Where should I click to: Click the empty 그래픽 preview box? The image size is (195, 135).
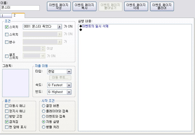(x=16, y=83)
